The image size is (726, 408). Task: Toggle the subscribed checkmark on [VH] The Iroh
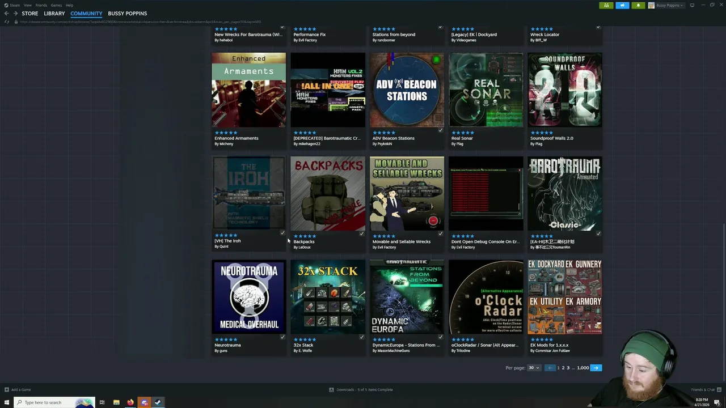[x=282, y=233]
